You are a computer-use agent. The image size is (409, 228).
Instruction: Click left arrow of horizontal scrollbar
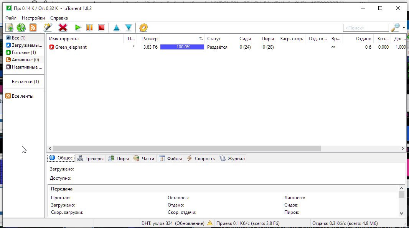tap(50, 149)
